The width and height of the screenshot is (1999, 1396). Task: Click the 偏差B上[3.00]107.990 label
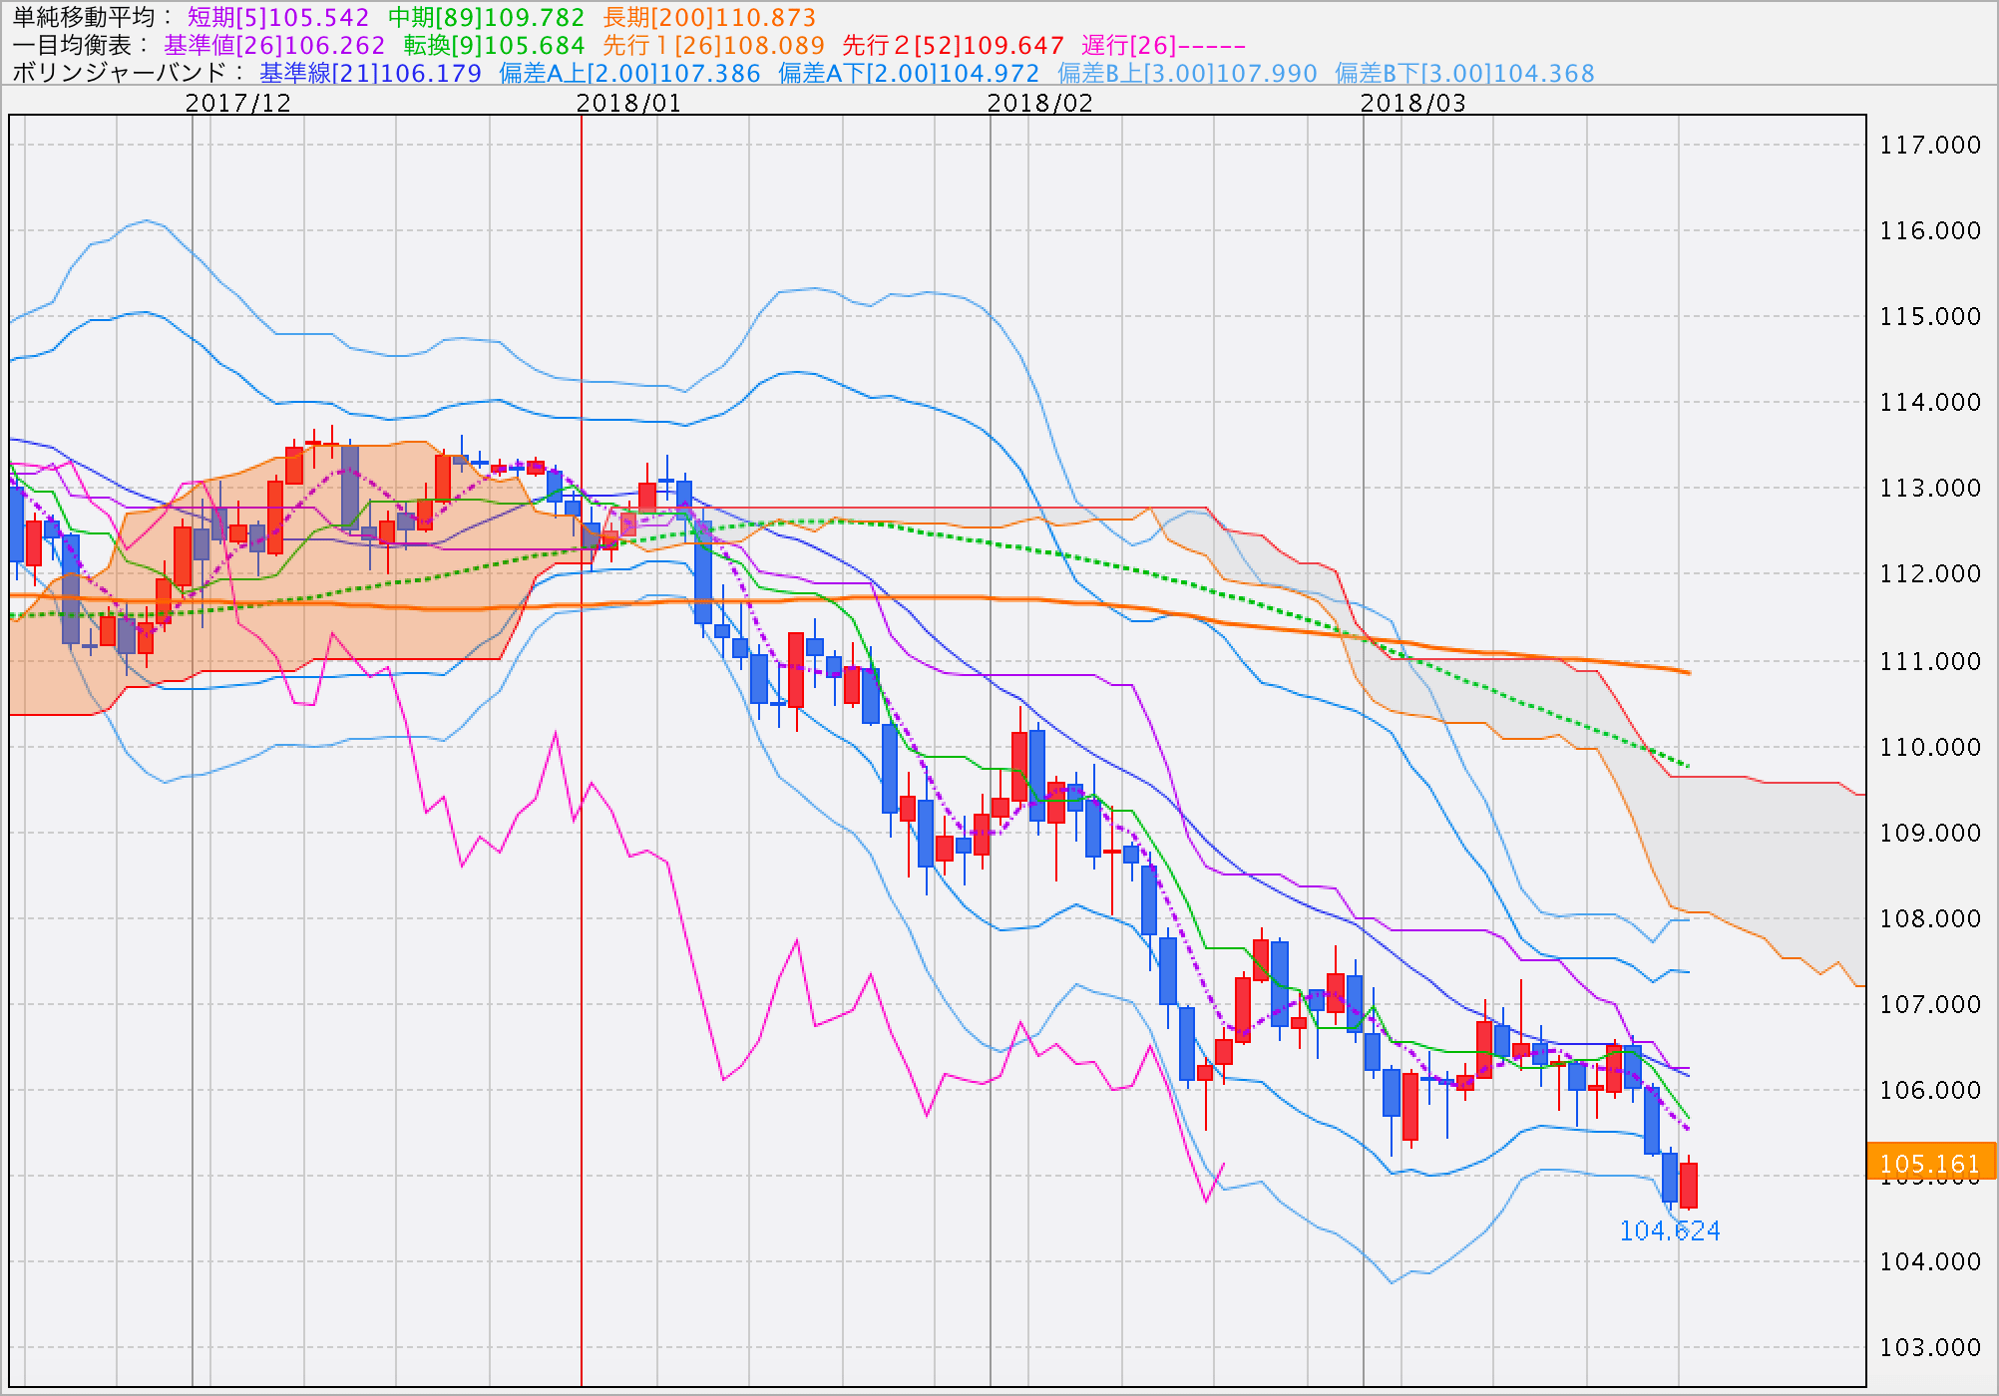coord(1188,73)
